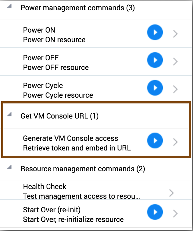
Task: Open Power ON details chevron arrow
Action: (175, 34)
